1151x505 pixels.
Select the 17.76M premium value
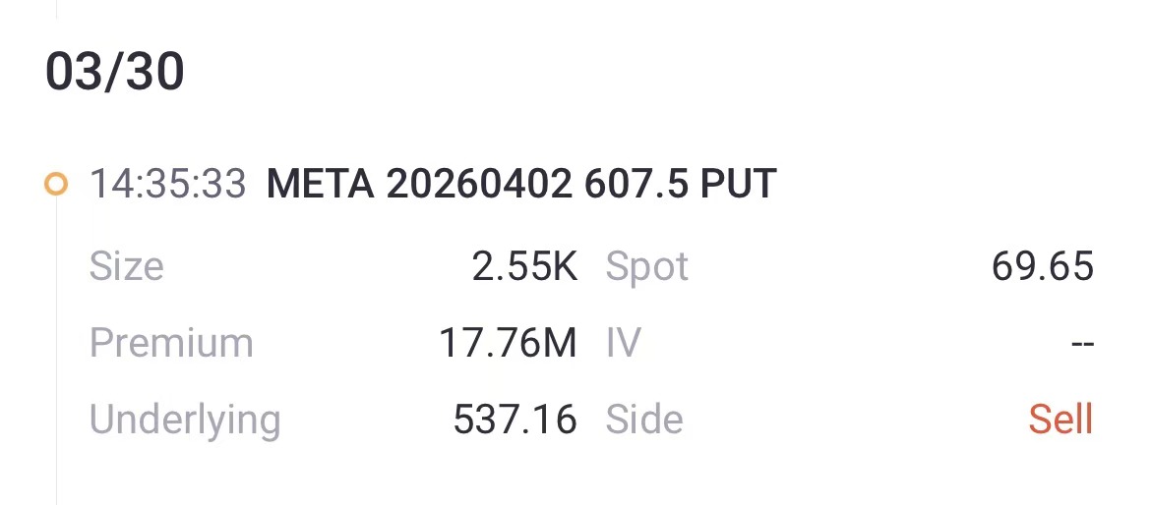tap(508, 343)
